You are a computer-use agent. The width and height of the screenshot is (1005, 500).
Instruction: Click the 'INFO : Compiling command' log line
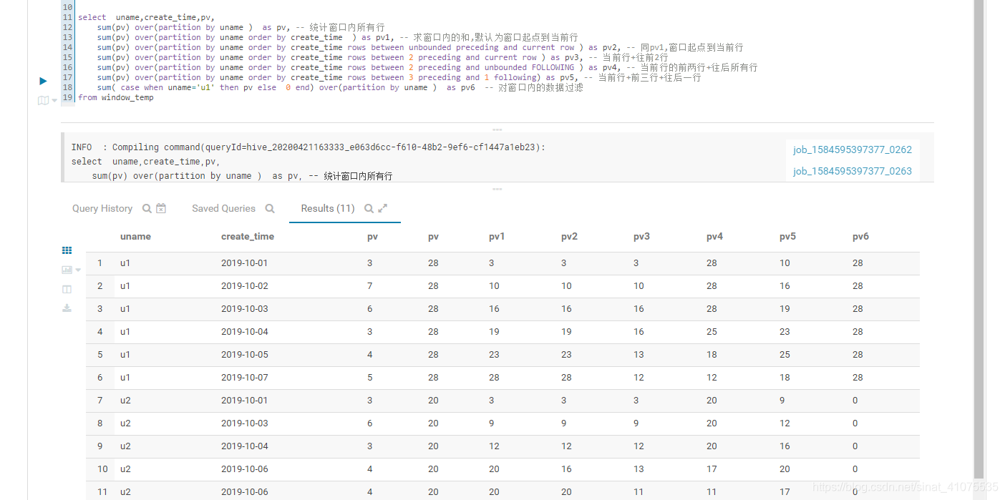click(308, 147)
